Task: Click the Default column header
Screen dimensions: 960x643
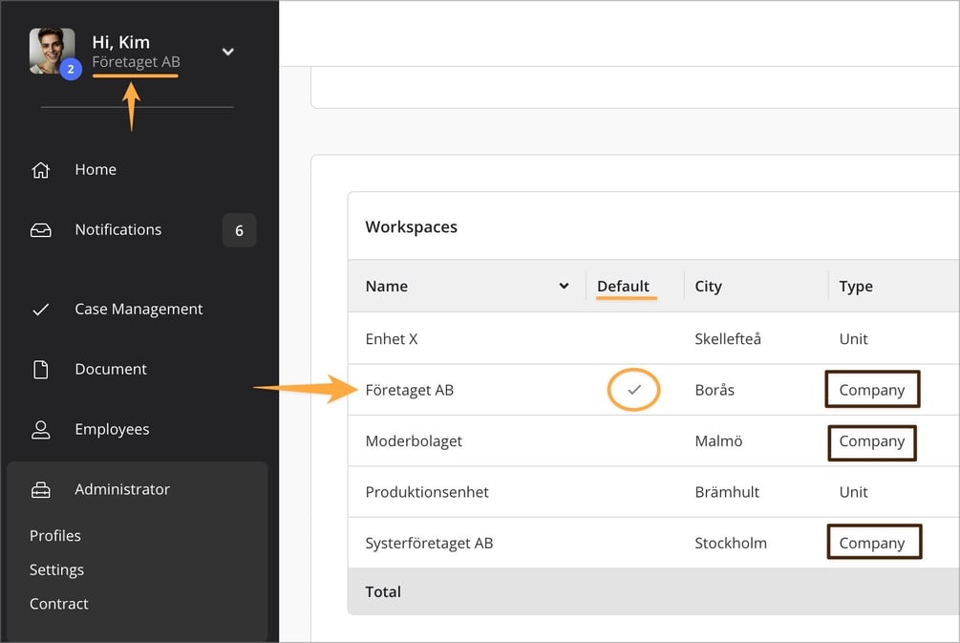Action: [623, 286]
